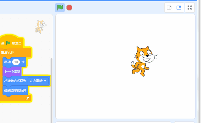
Task: Select the 移动 步 move block
Action: coord(14,62)
